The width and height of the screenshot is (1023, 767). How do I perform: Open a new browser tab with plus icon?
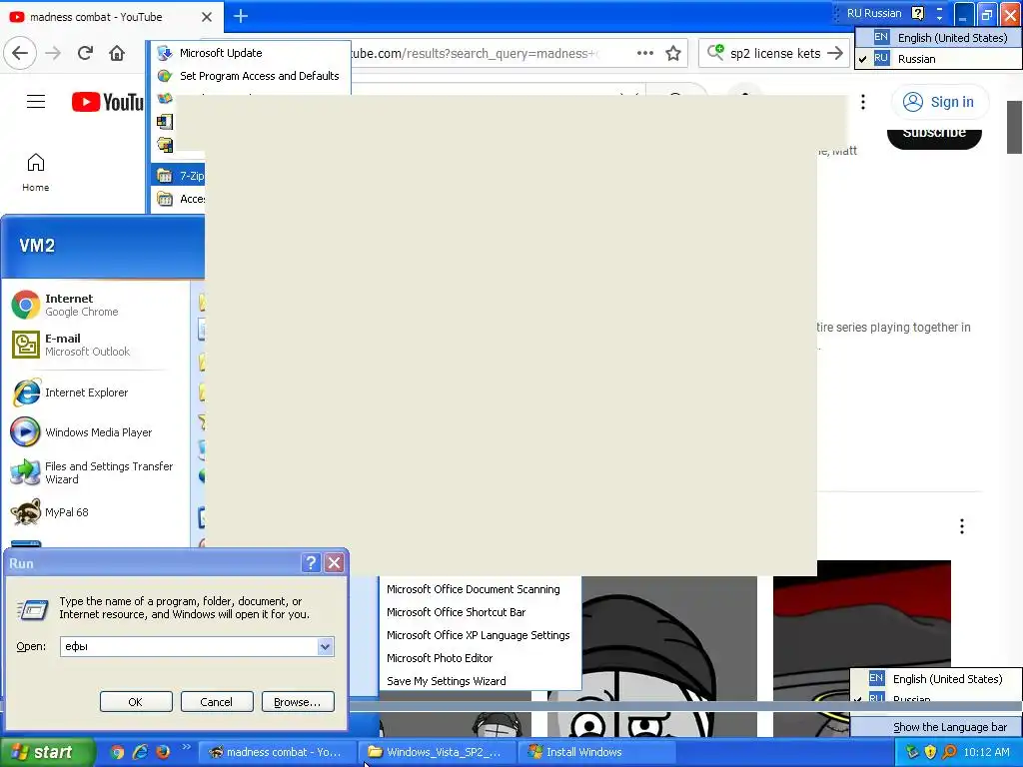point(240,16)
